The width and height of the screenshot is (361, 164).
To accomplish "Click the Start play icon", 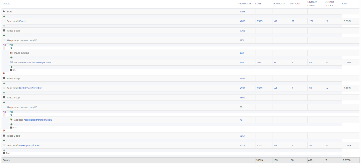I will click(x=4, y=11).
